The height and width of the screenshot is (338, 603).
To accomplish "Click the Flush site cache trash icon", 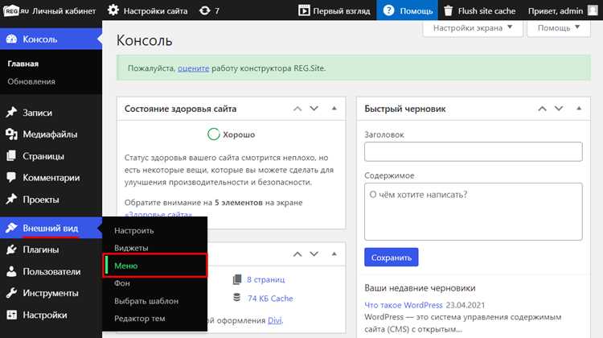I will point(449,10).
